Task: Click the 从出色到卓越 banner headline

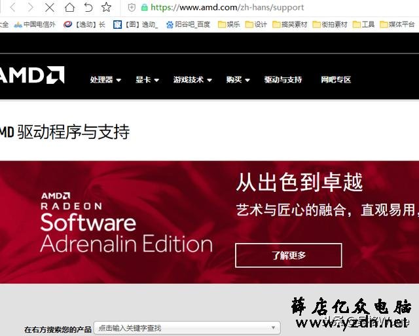Action: (299, 182)
